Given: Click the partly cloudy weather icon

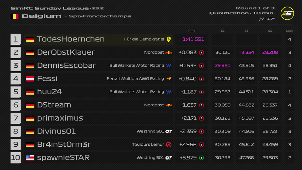Looking at the screenshot, I should click(261, 19).
